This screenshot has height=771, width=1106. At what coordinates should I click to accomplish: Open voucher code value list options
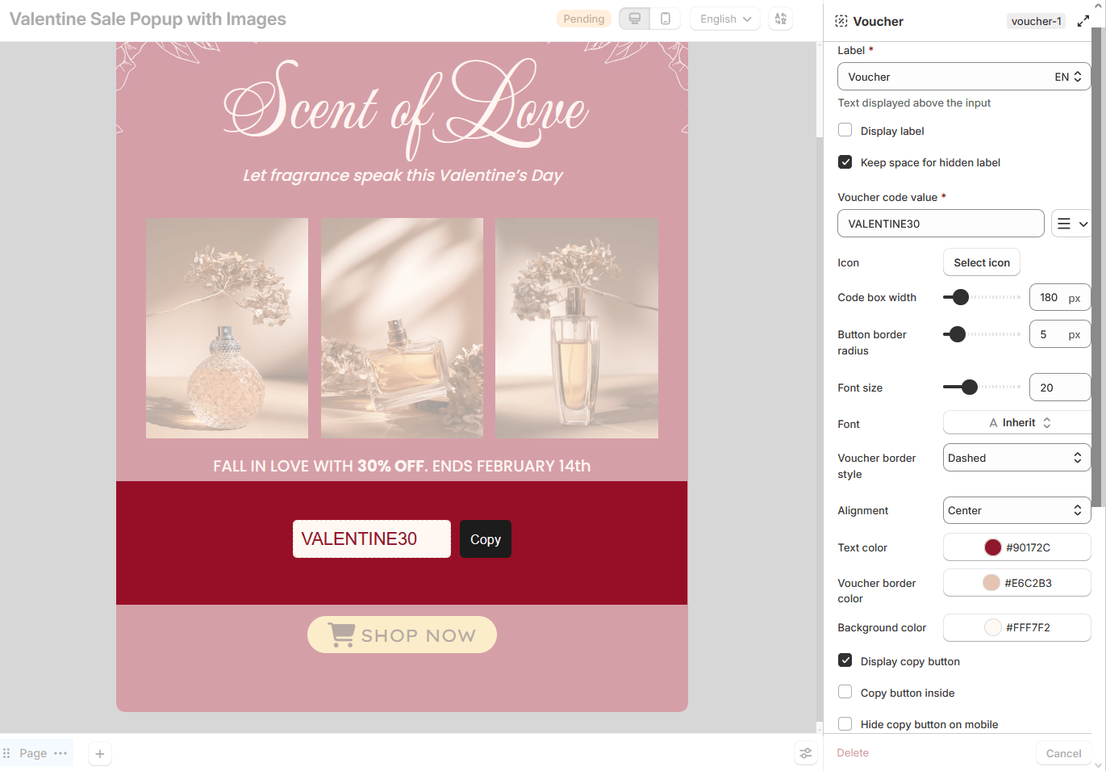1072,224
